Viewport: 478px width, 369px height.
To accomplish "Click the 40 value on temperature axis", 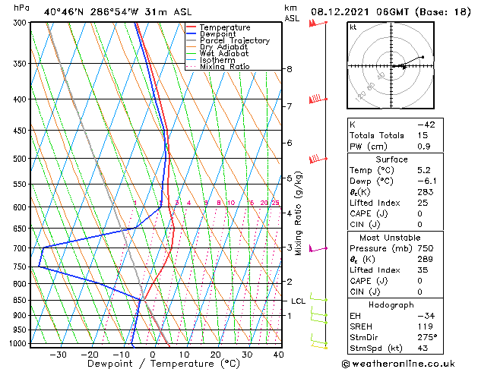I will (278, 355).
